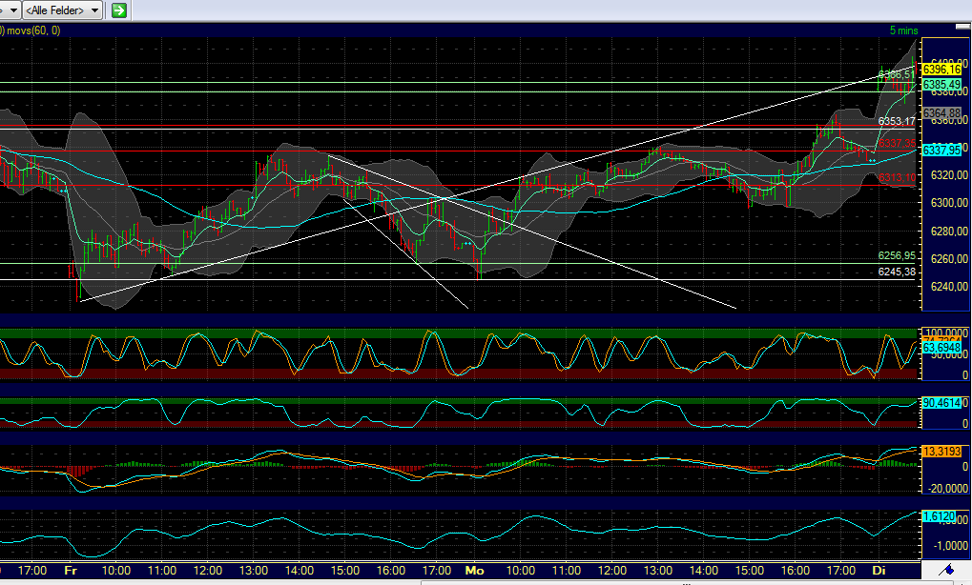
Task: Open the Alle Felder dropdown arrow
Action: click(x=93, y=10)
